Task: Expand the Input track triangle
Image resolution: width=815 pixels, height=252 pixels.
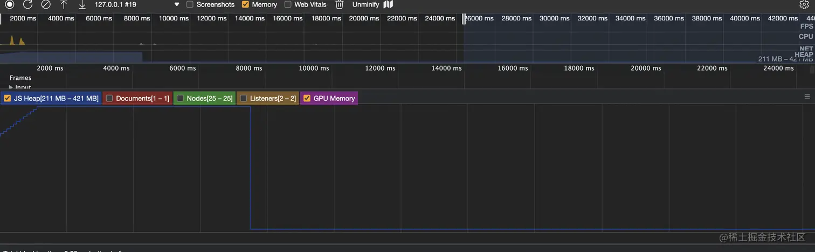Action: (x=11, y=87)
